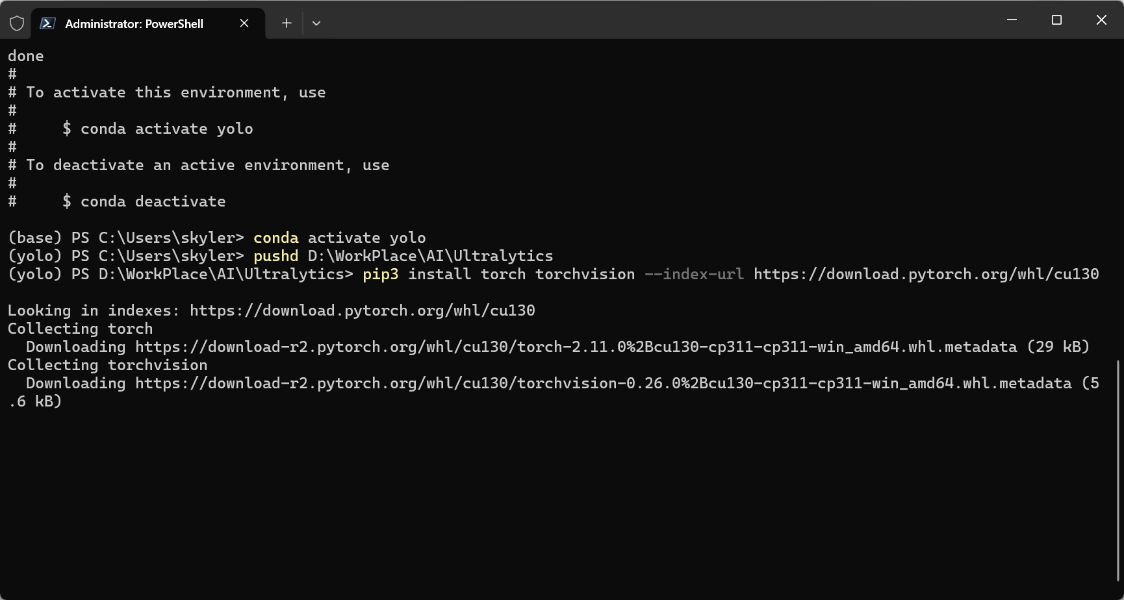Maximize the terminal window
Viewport: 1124px width, 600px height.
click(x=1056, y=20)
